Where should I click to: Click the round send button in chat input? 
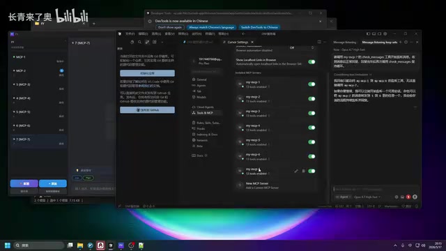[x=415, y=197]
